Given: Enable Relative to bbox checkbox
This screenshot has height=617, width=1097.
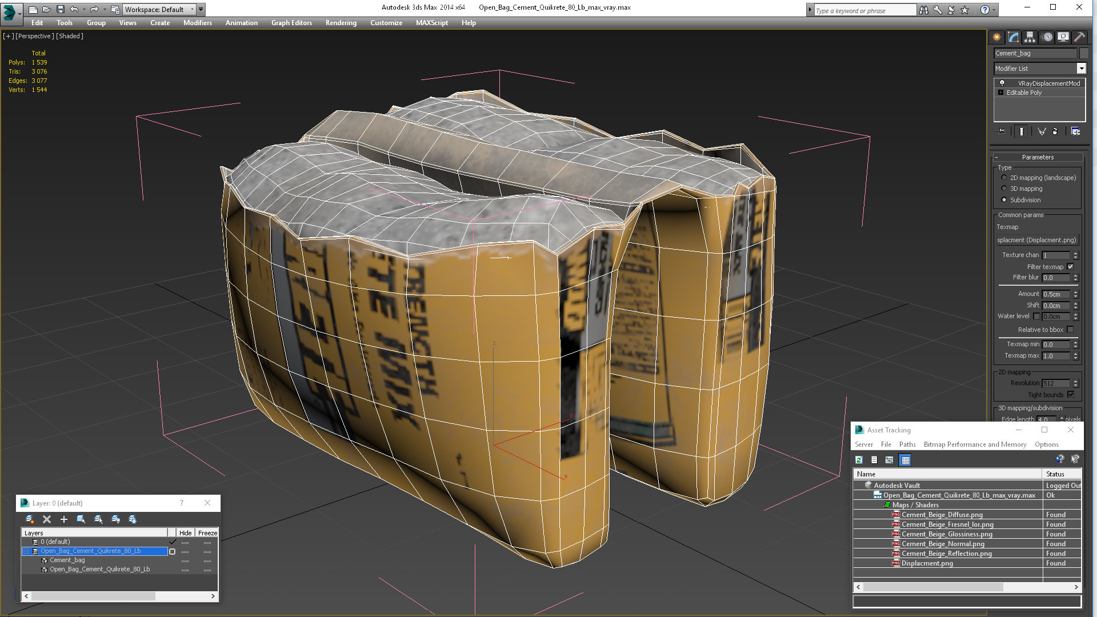Looking at the screenshot, I should coord(1071,330).
